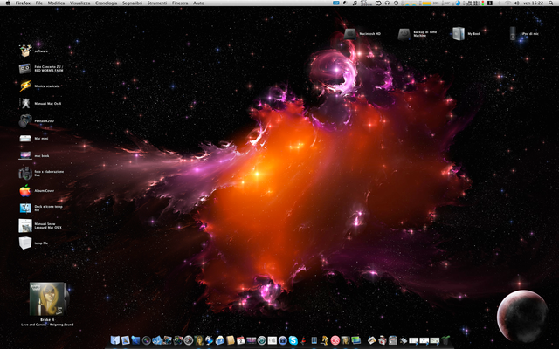Open the My Book external drive
This screenshot has width=559, height=349.
pos(459,34)
